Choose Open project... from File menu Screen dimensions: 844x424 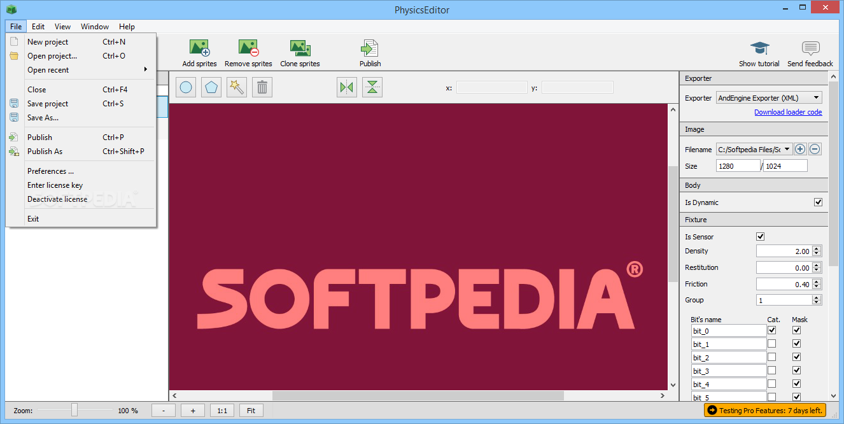(81, 56)
